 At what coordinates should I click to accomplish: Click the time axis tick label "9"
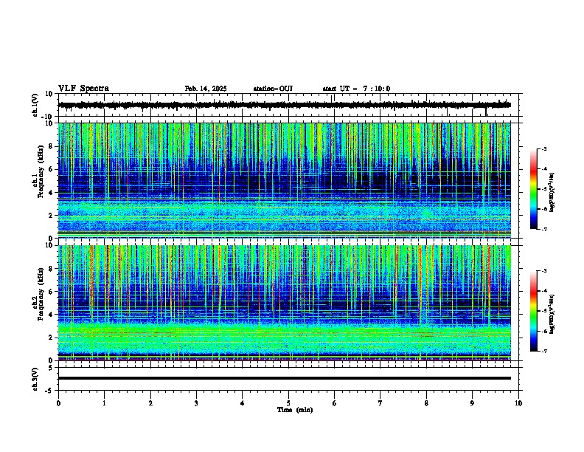pyautogui.click(x=472, y=403)
